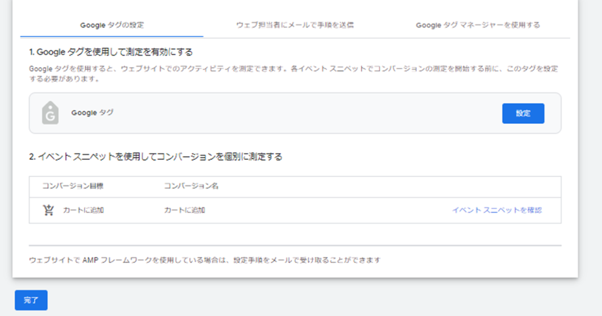Switch to ウェブ担当者にメールで手順を送信 tab
This screenshot has height=316, width=602.
pyautogui.click(x=295, y=25)
